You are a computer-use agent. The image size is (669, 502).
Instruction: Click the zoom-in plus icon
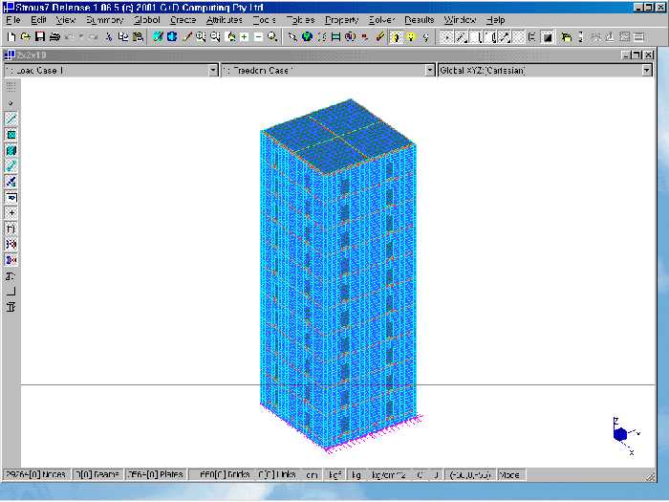click(x=245, y=36)
